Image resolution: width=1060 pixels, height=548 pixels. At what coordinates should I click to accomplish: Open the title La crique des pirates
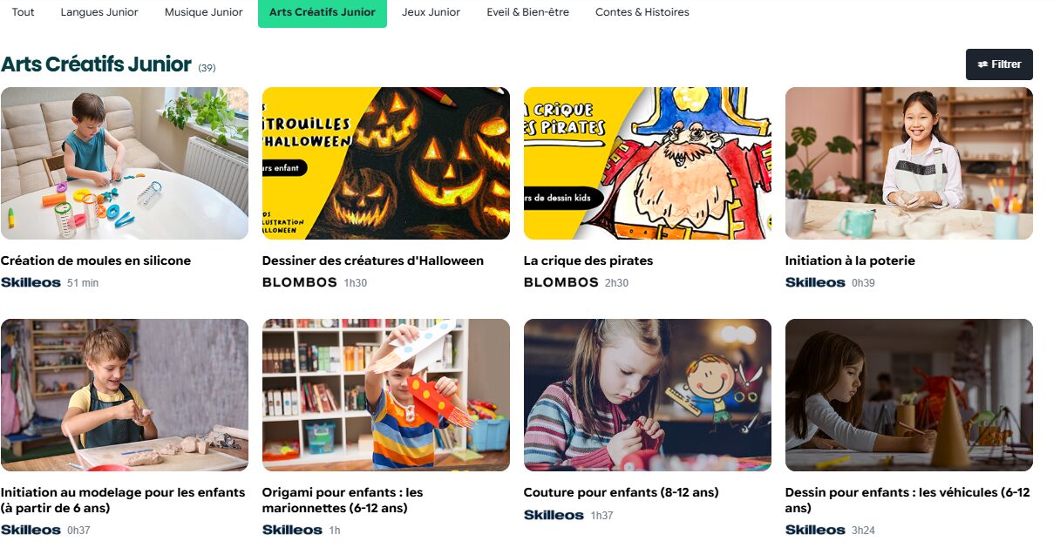point(588,260)
